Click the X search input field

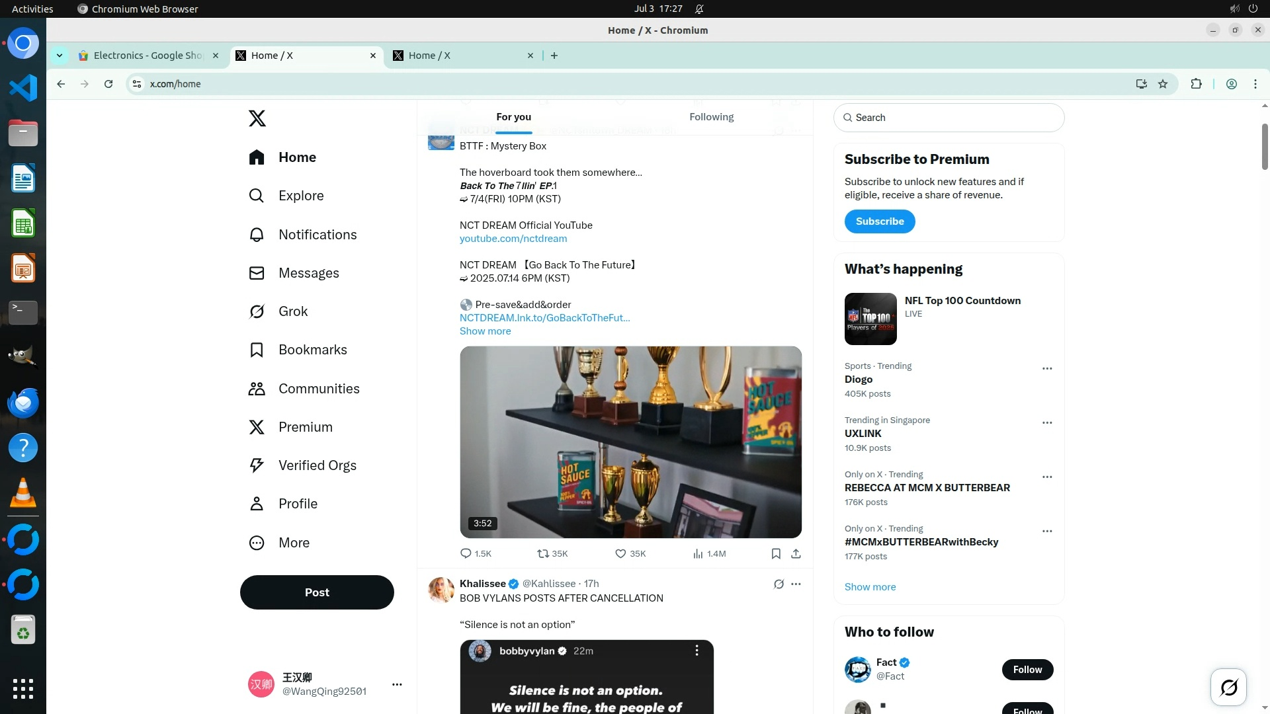pos(952,118)
